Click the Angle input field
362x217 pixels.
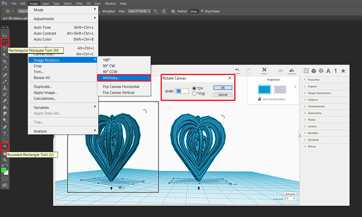pos(182,91)
